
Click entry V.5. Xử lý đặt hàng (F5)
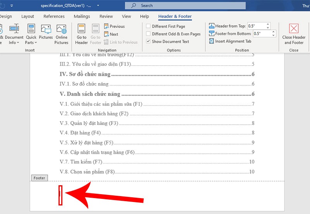point(157,143)
